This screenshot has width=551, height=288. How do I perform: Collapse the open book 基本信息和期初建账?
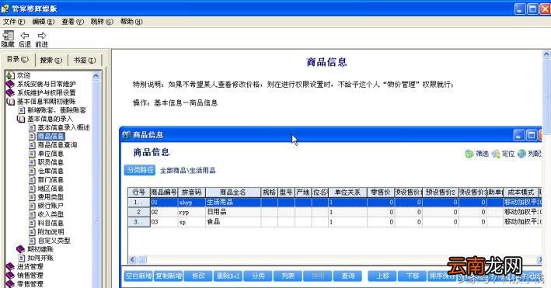11,102
